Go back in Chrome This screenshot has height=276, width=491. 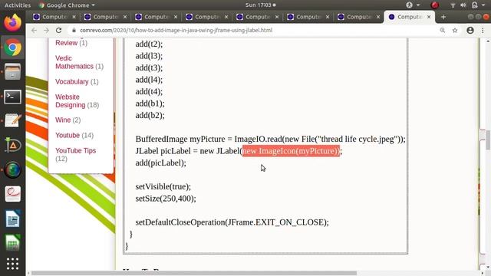pos(34,31)
